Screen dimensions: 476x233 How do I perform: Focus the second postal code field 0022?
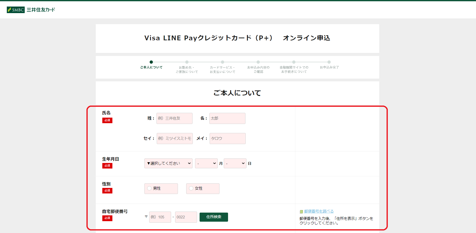pos(186,217)
